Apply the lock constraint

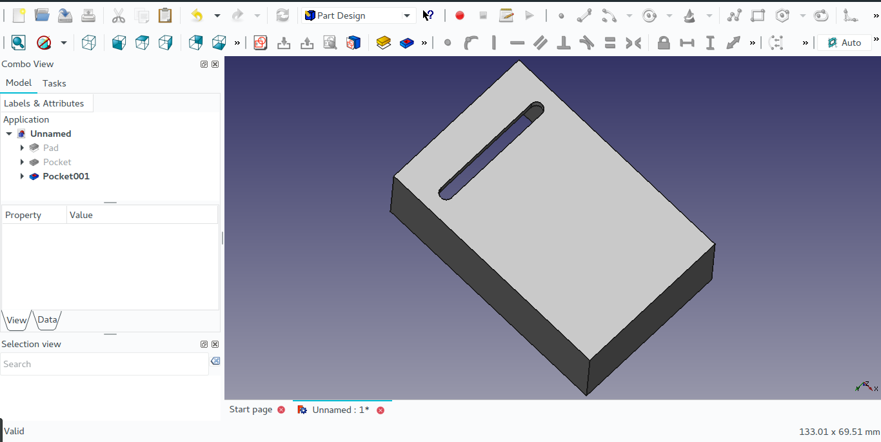coord(664,43)
